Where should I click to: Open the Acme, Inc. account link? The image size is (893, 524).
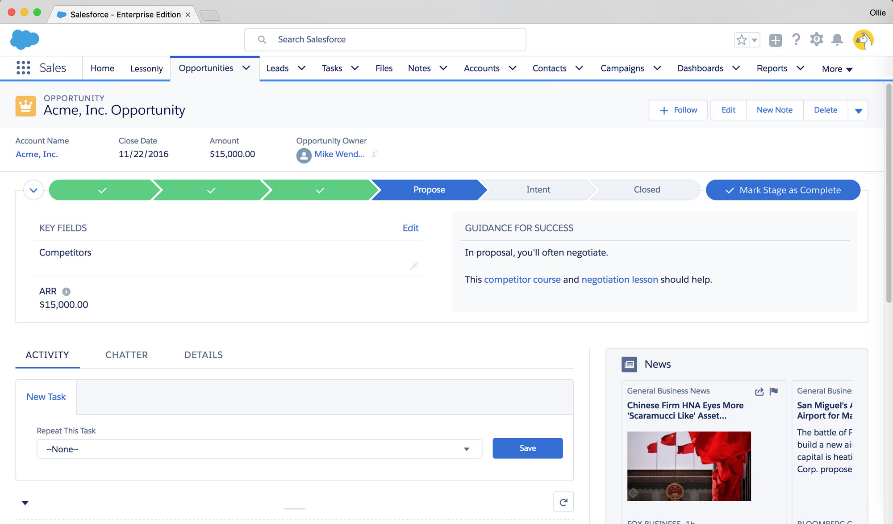(37, 154)
